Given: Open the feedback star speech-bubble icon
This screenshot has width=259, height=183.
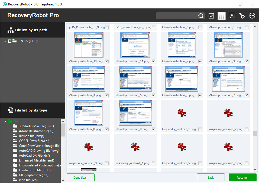Looking at the screenshot, I should (232, 16).
